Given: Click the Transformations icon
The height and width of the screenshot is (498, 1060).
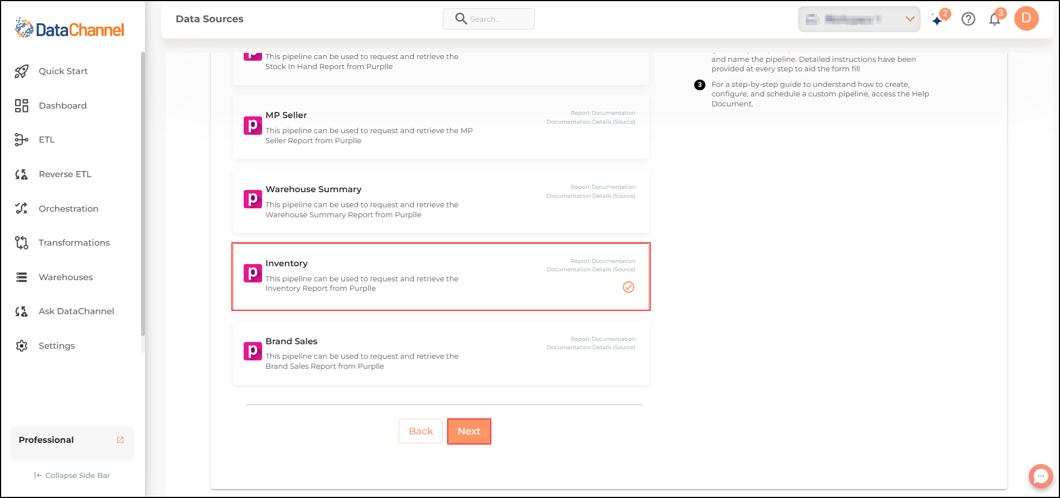Looking at the screenshot, I should click(x=21, y=243).
